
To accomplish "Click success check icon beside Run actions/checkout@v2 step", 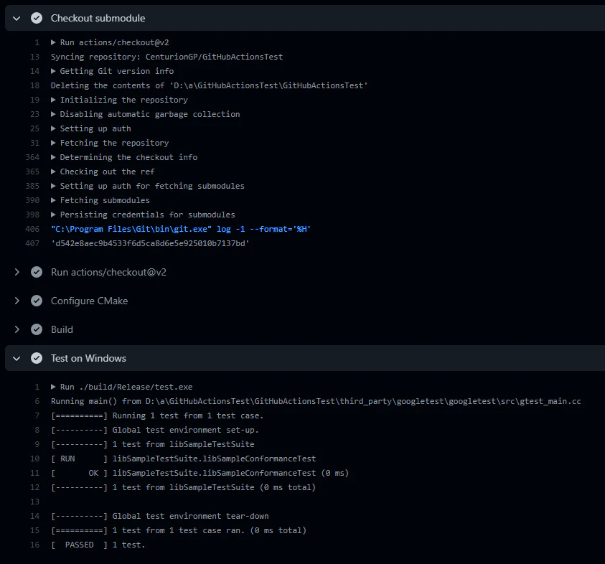I will 37,272.
